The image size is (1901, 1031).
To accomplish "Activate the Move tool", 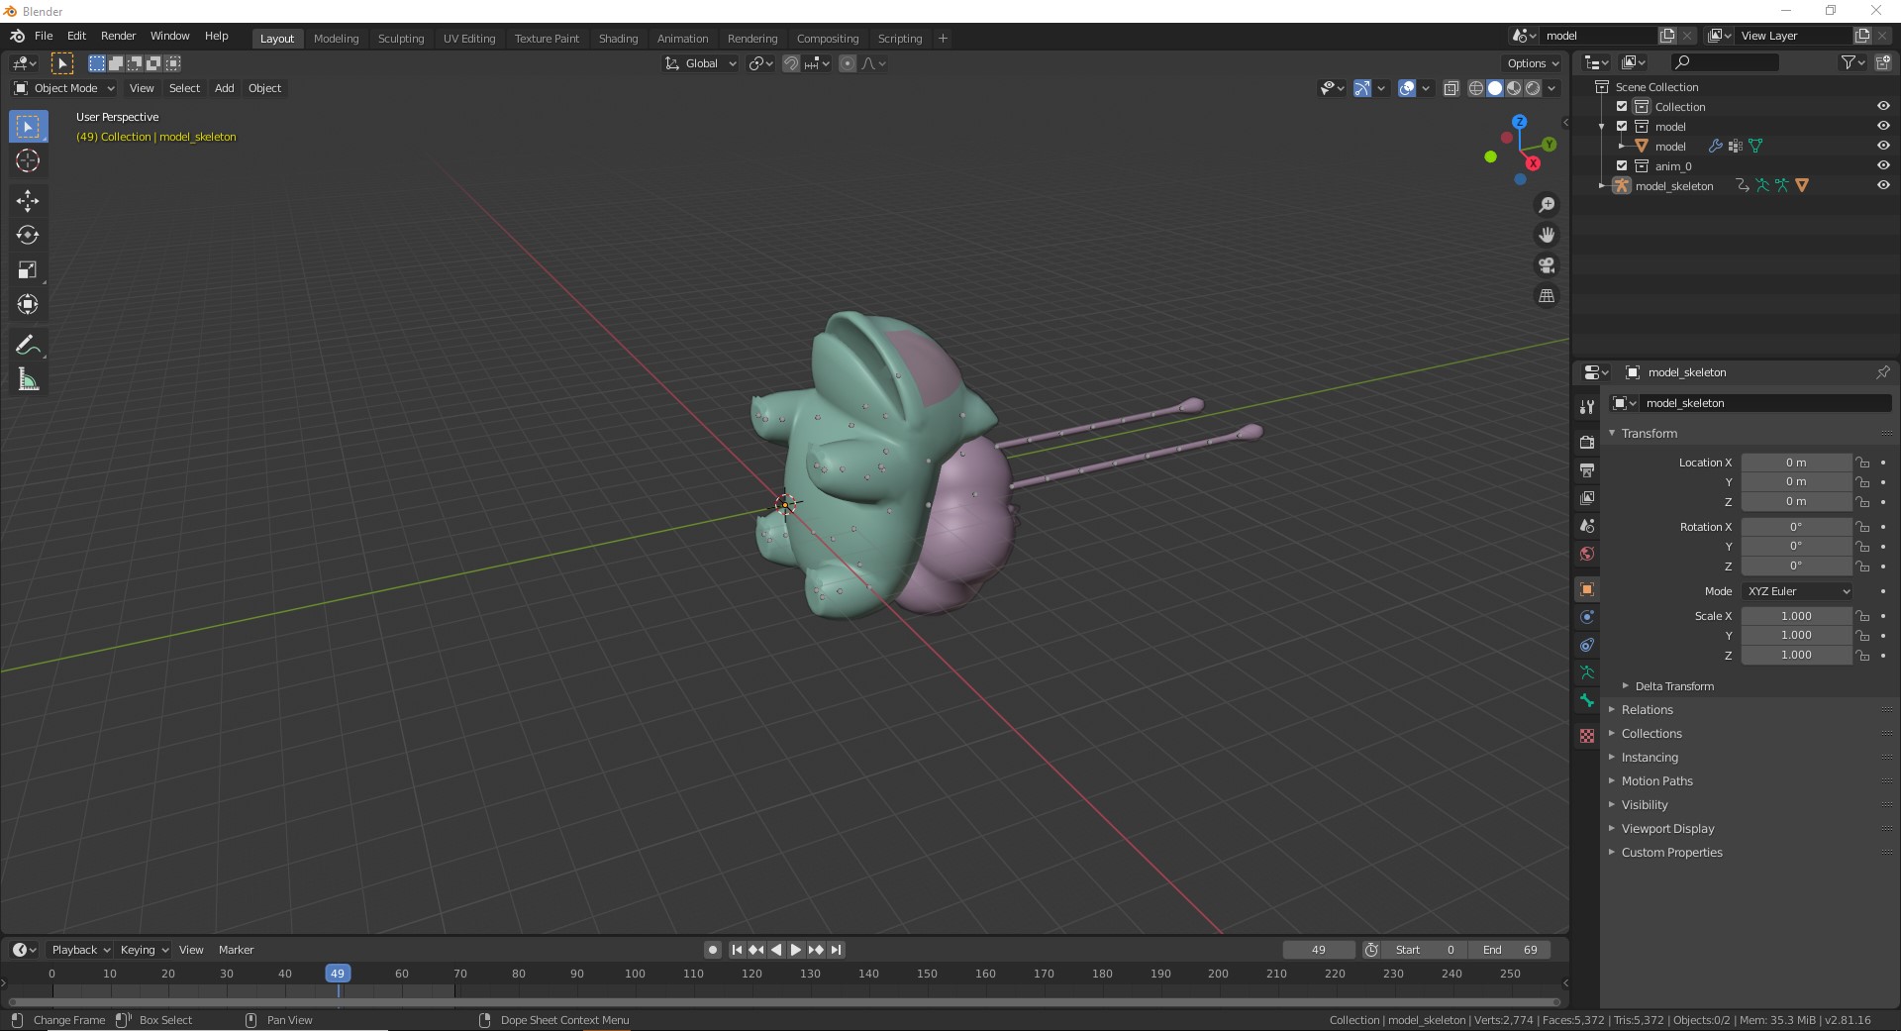I will [x=28, y=201].
